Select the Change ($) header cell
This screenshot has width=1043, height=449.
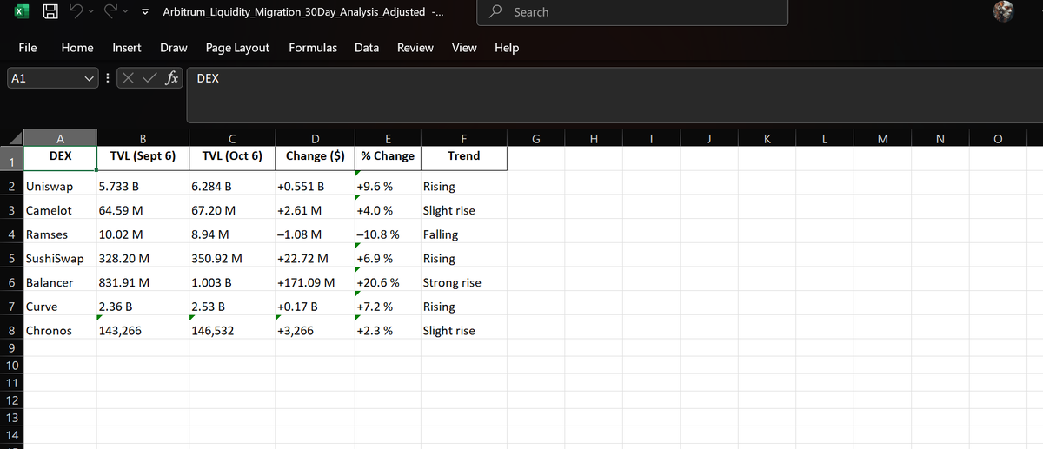315,158
